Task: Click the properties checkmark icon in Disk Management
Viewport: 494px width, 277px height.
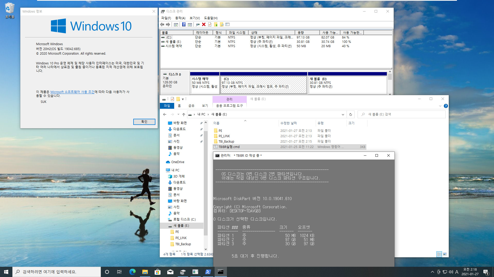Action: click(x=210, y=24)
